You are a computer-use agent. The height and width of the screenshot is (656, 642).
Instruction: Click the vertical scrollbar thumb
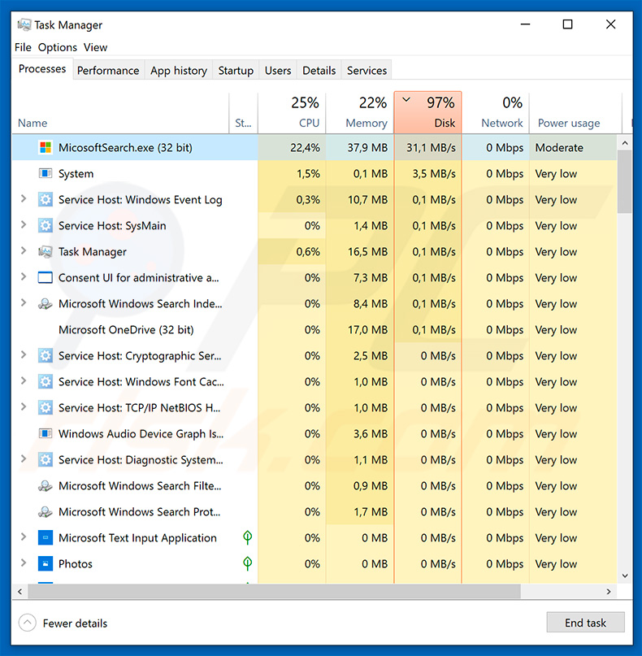coord(625,182)
